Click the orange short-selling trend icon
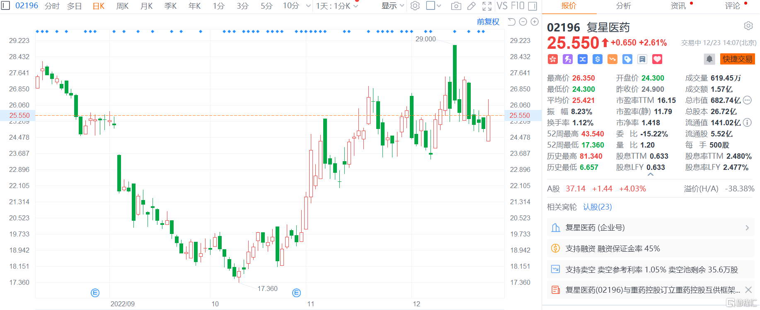 (612, 59)
